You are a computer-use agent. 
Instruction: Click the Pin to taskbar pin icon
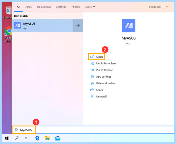click(x=92, y=70)
